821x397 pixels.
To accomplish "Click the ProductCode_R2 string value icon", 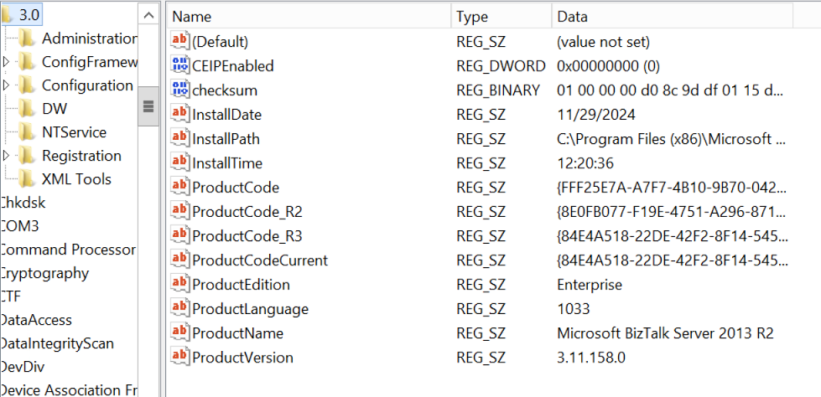I will pos(179,211).
